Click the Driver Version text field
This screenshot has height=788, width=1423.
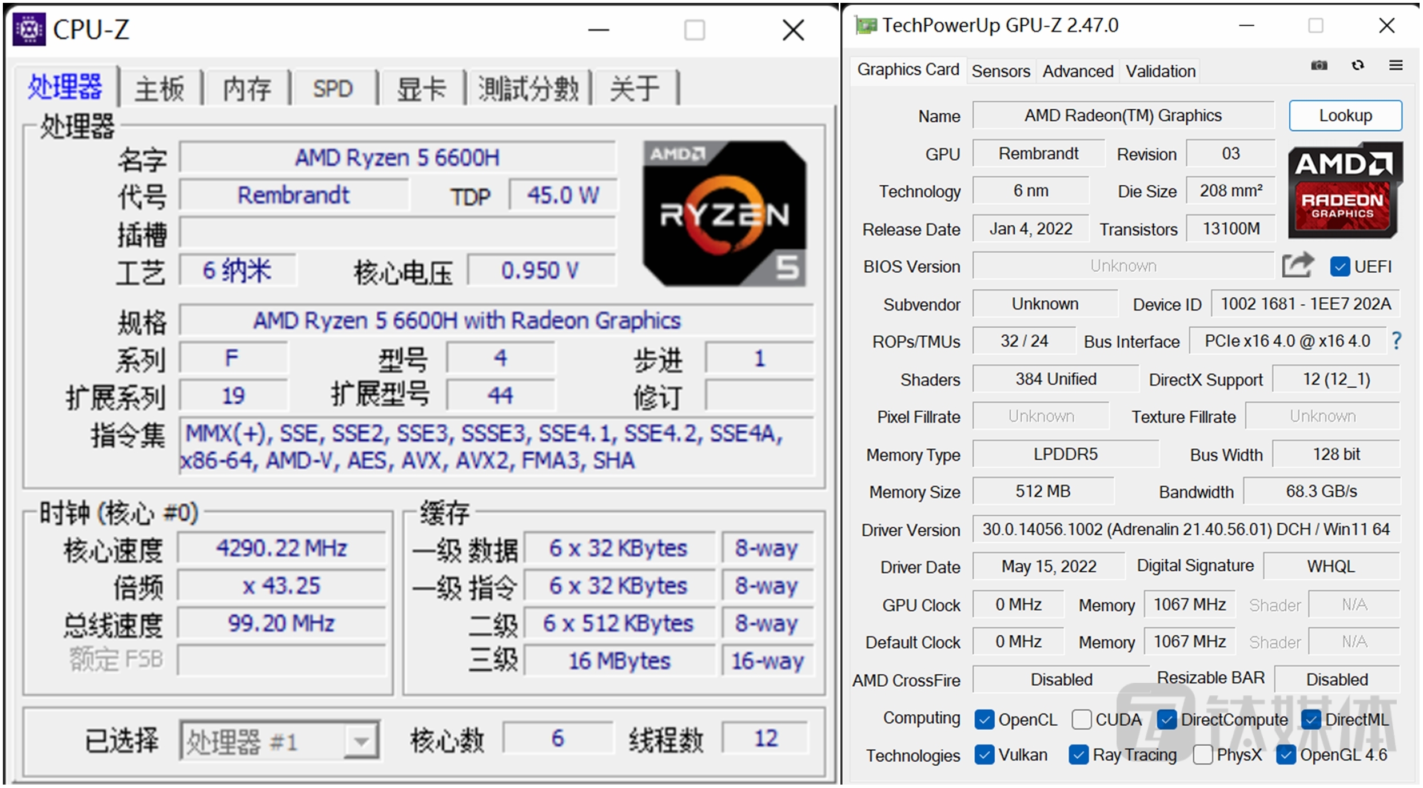[1185, 530]
